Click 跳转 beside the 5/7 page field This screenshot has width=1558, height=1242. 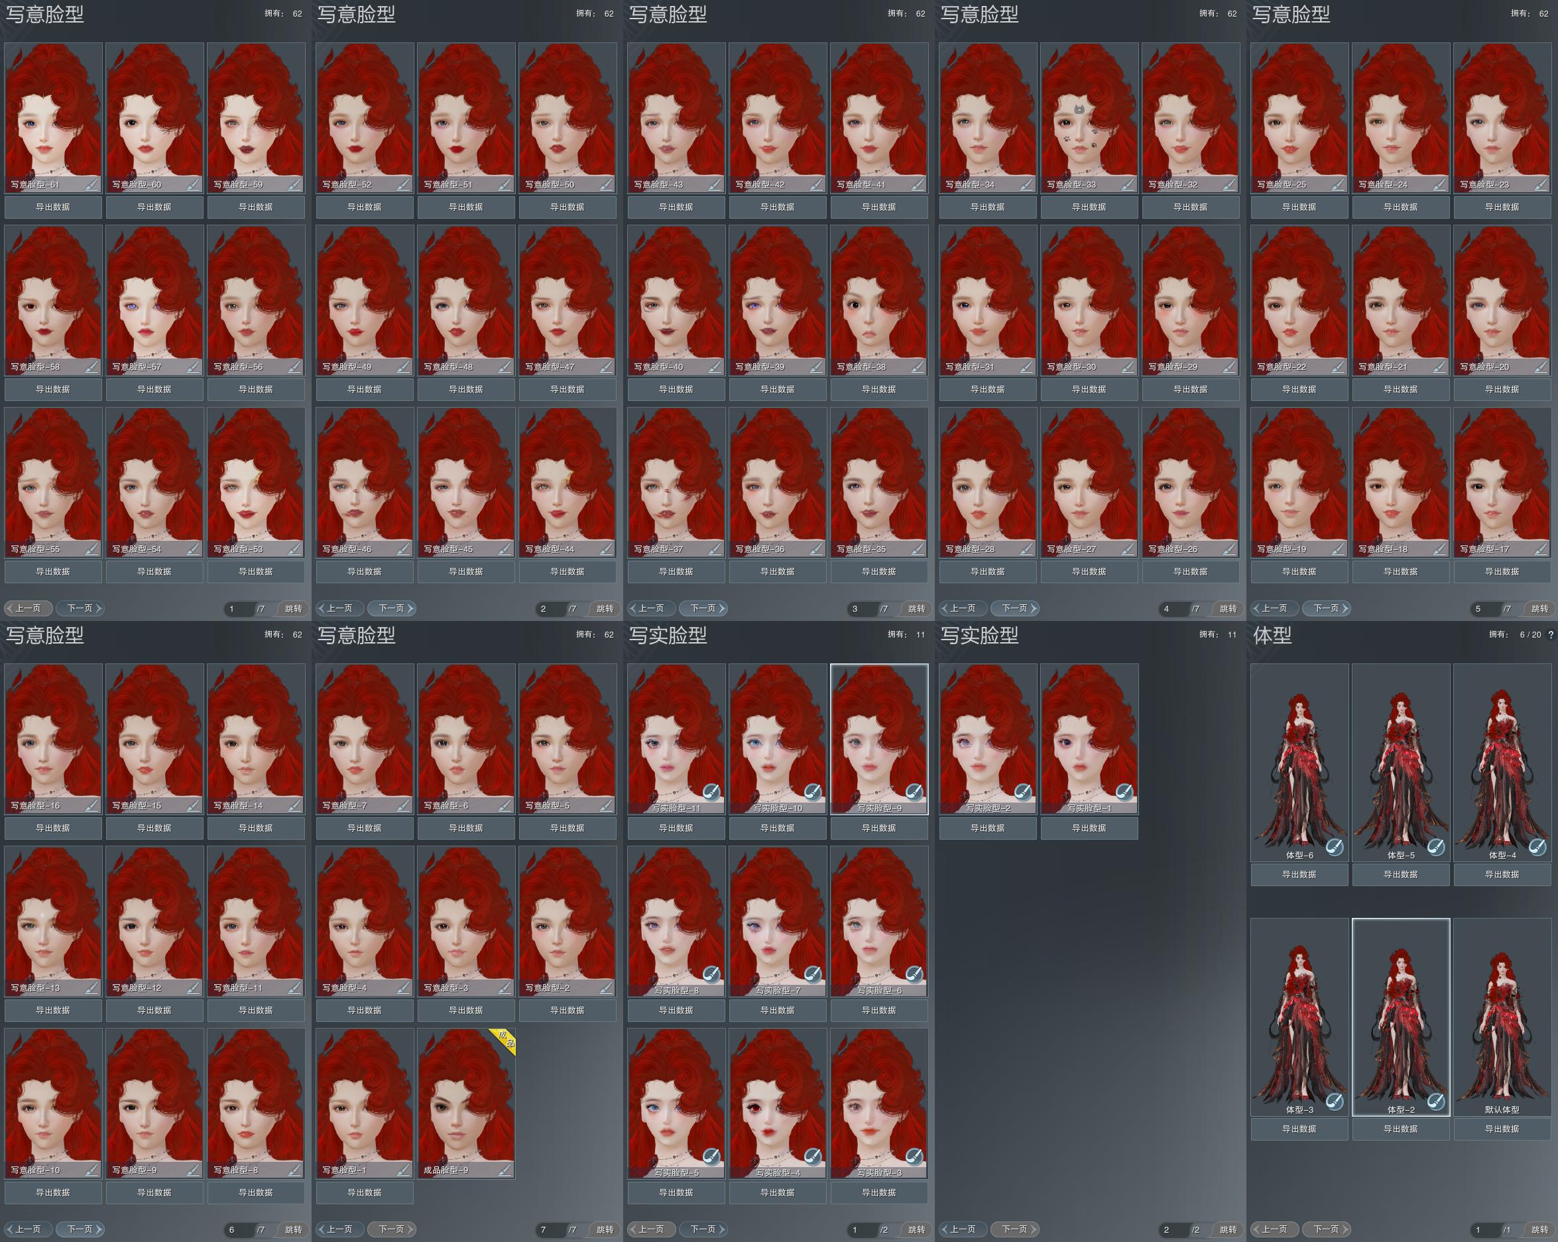(1539, 608)
